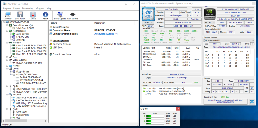258x128 pixels.
Task: Open the Monitoring menu
Action: coord(28,9)
